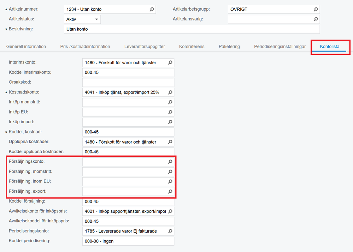Open the Interimskonto lookup magnifier
This screenshot has width=353, height=252.
pos(170,63)
